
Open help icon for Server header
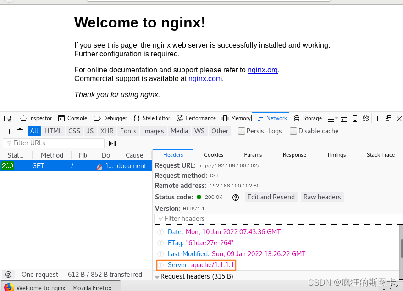coord(160,265)
